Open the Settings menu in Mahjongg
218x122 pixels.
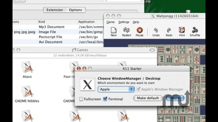point(124,22)
